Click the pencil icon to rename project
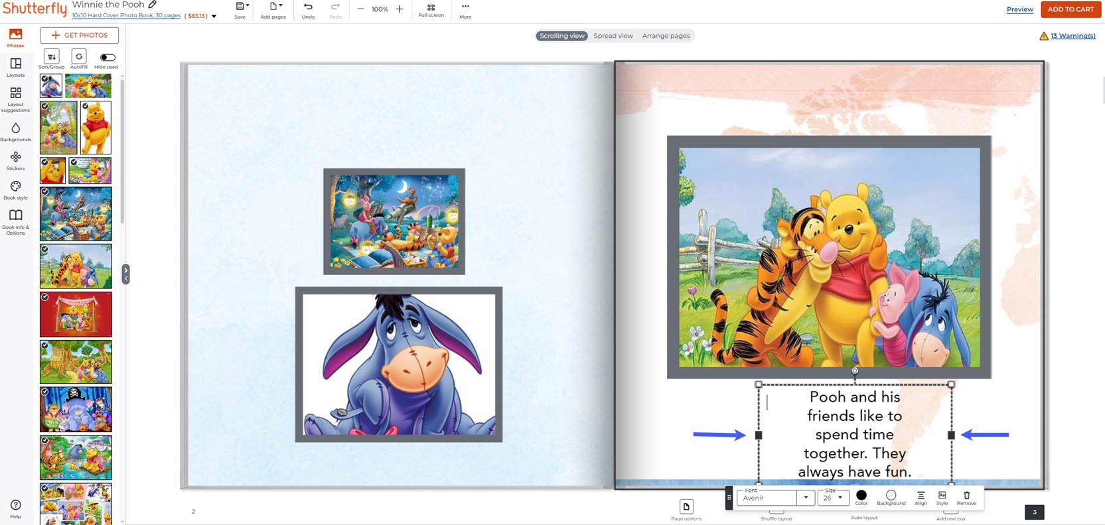 point(153,5)
